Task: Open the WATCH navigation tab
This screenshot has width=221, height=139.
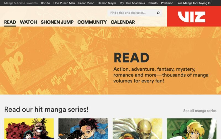Action: 28,22
